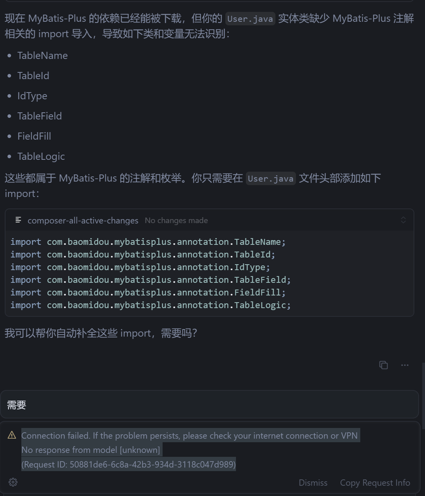Click the Request ID text
The height and width of the screenshot is (496, 425).
128,464
